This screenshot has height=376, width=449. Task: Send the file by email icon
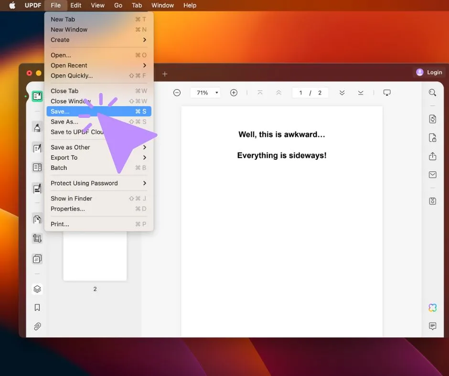(432, 175)
